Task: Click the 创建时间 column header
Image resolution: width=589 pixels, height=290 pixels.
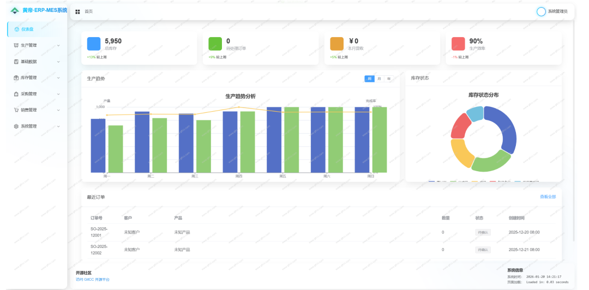Action: coord(516,218)
